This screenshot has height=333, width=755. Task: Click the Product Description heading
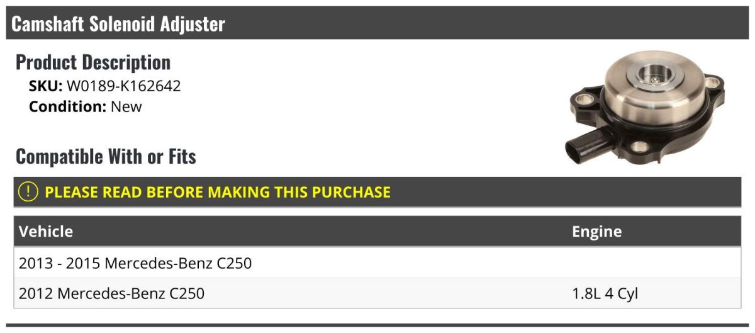[x=93, y=62]
